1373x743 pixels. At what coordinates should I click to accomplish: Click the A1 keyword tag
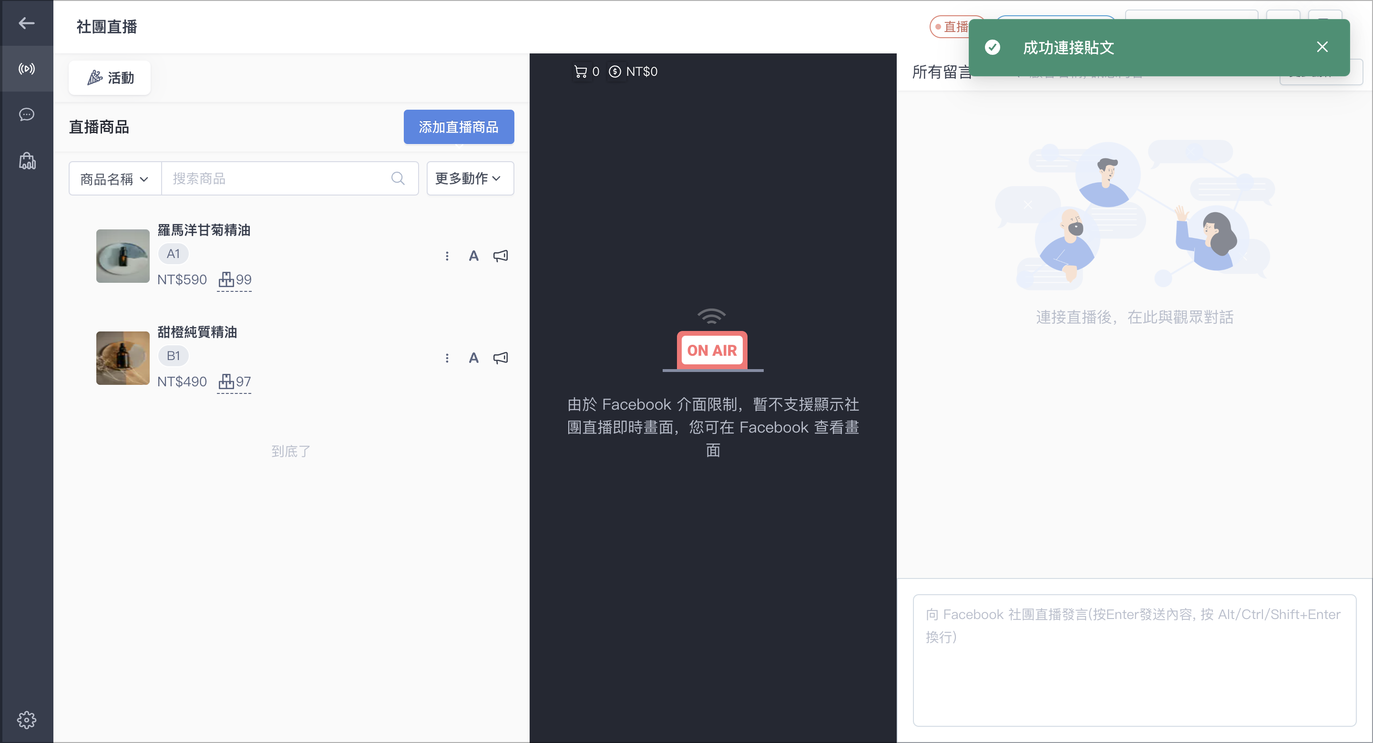tap(173, 254)
